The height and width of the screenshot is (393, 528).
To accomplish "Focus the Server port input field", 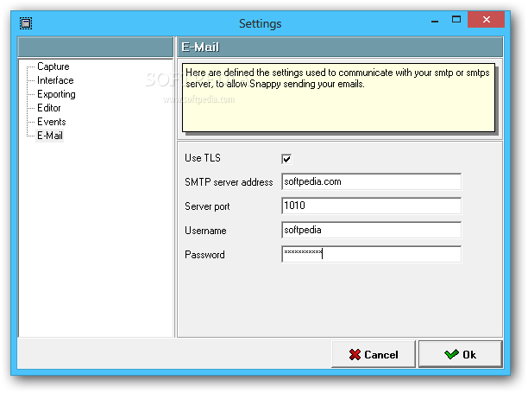I will click(x=371, y=206).
